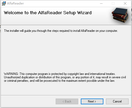Image resolution: width=132 pixels, height=108 pixels.
Task: Close the AlfaReader setup wizard window
Action: (125, 3)
